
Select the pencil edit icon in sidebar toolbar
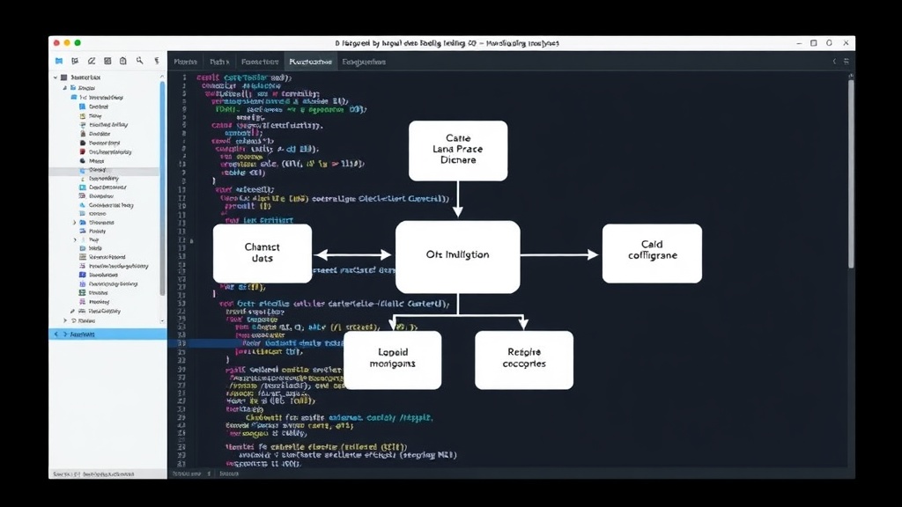pos(91,61)
